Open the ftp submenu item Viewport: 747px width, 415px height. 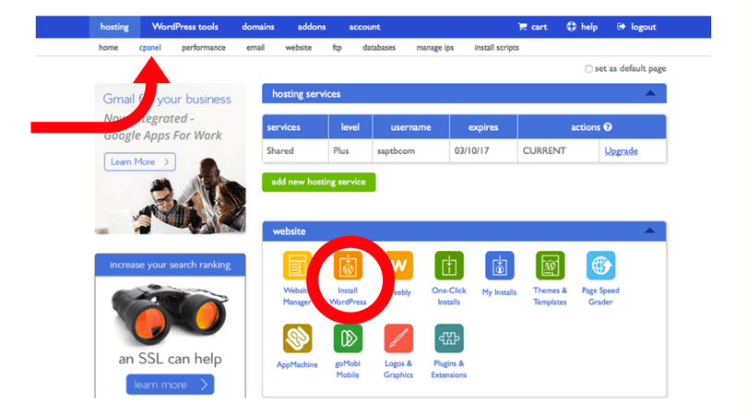tap(337, 48)
